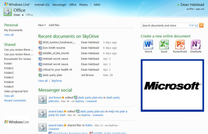Viewport: 208px width, 134px height.
Task: Open SkyDrive link below recent documents
Action: (x=57, y=81)
